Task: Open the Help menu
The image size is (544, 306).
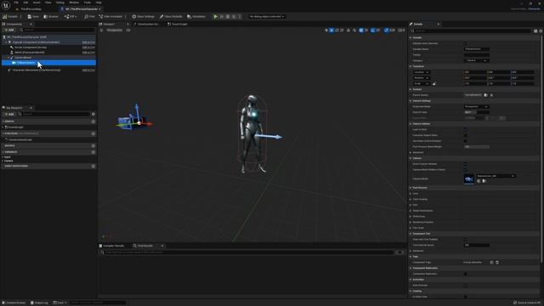Action: coord(99,3)
